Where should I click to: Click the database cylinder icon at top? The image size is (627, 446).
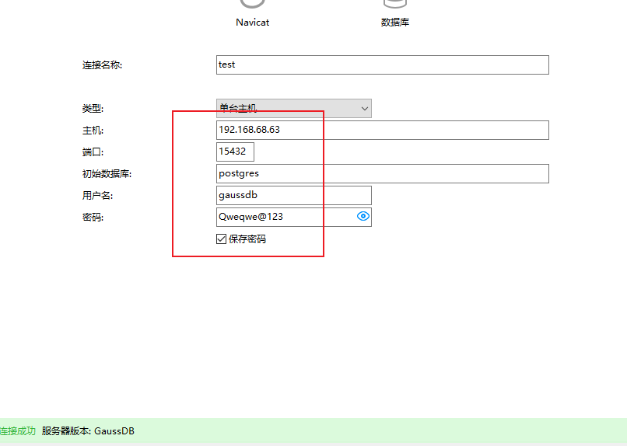(395, 5)
